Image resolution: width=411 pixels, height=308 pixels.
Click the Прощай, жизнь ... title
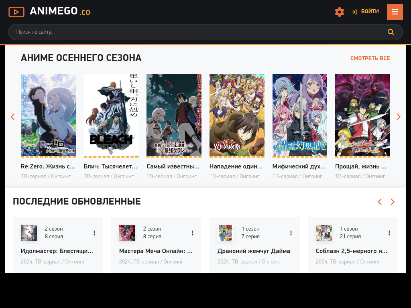(361, 166)
